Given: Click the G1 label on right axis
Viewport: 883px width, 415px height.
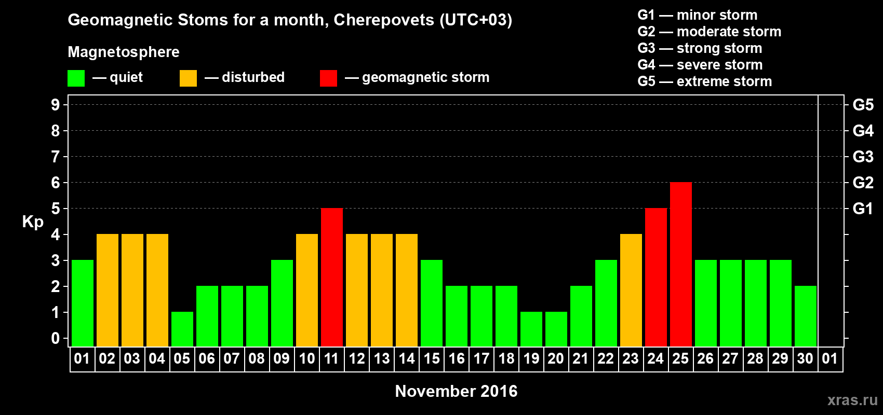Looking at the screenshot, I should [x=863, y=209].
